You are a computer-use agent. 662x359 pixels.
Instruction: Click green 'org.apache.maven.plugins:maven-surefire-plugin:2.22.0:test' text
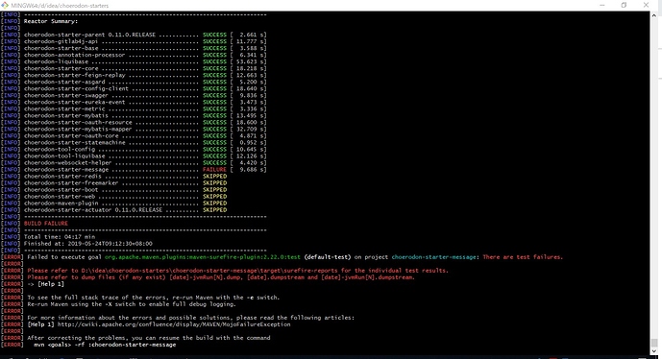click(203, 257)
